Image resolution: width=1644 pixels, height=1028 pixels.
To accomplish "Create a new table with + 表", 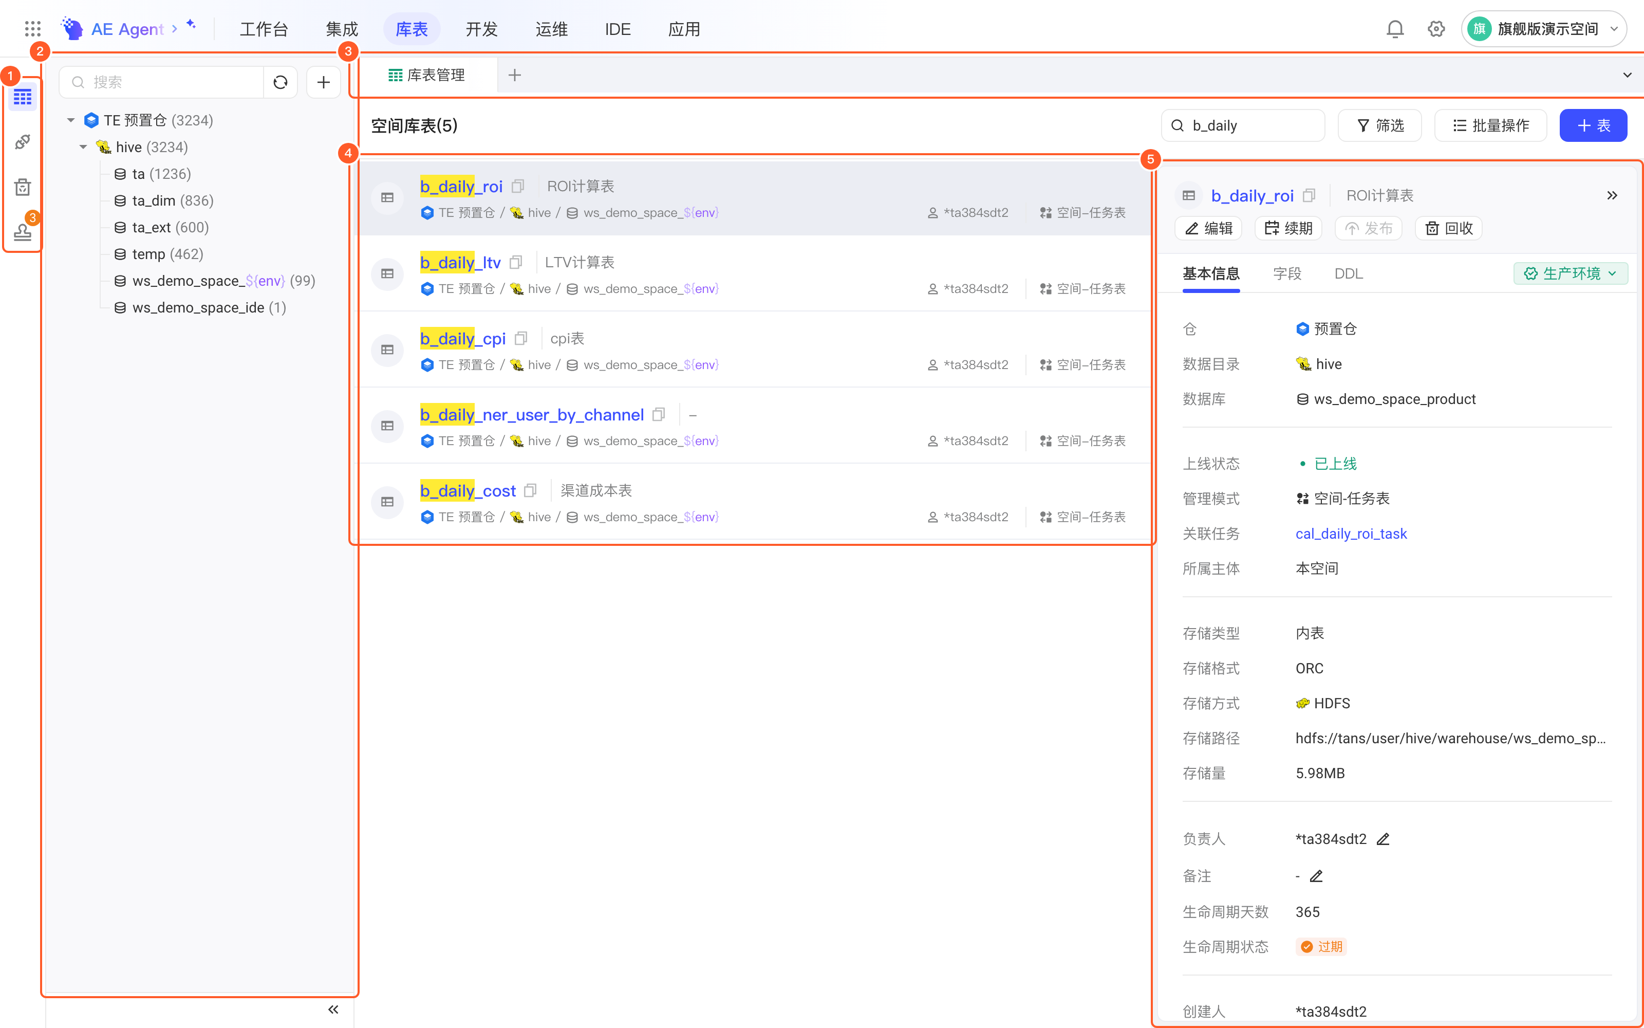I will click(1593, 125).
